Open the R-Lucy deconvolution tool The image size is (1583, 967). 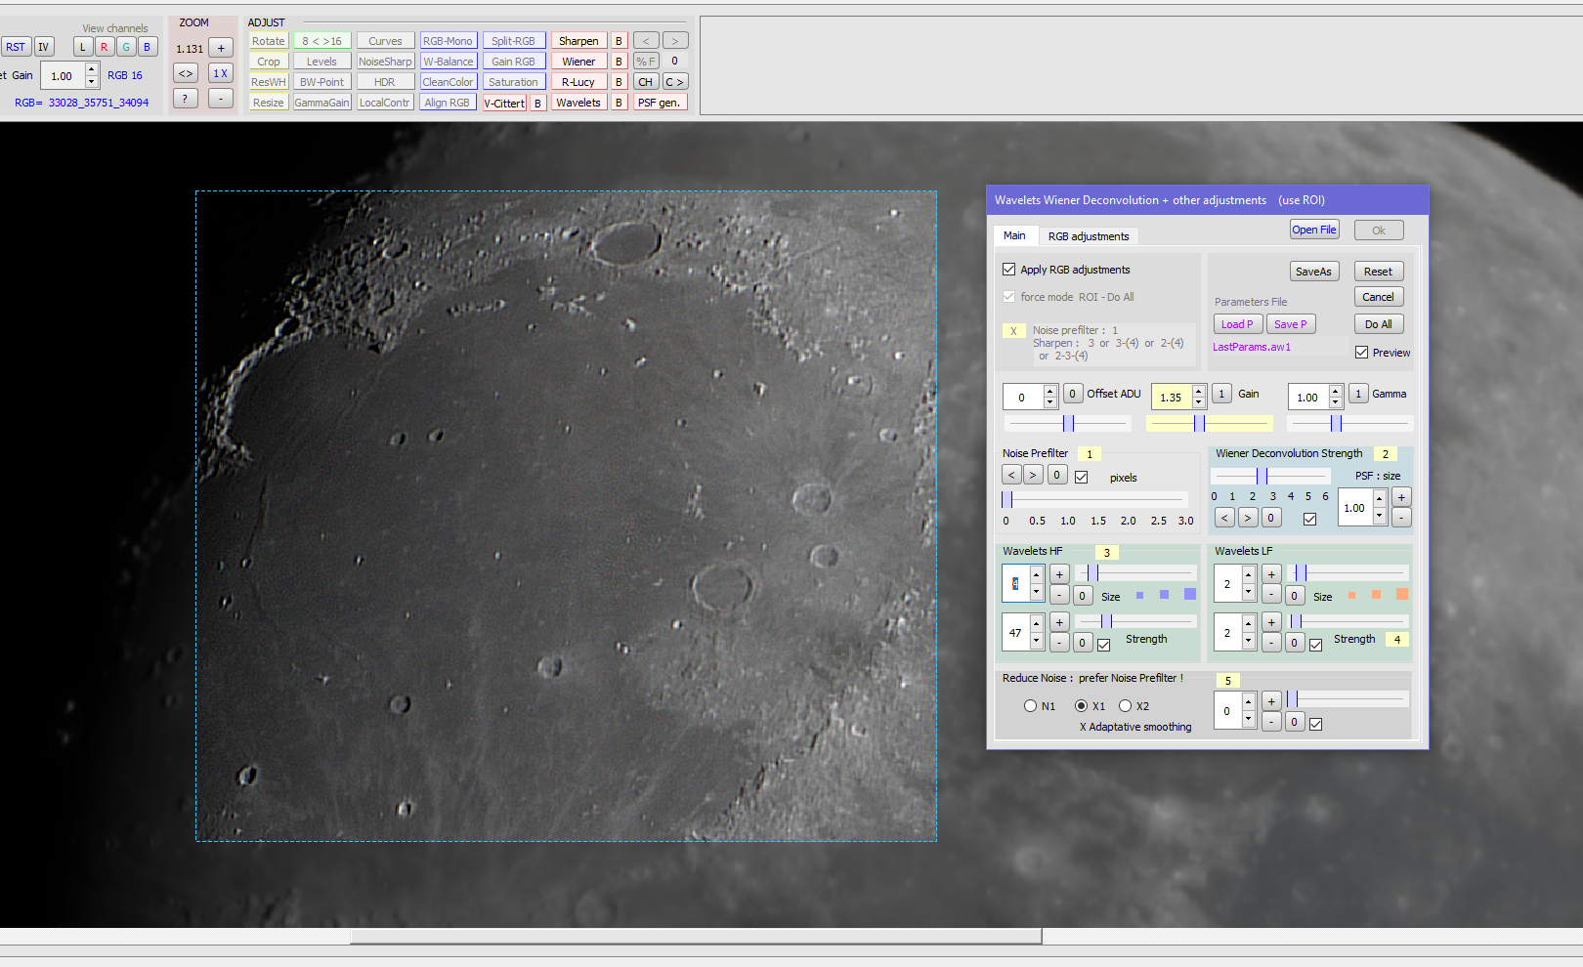point(578,81)
